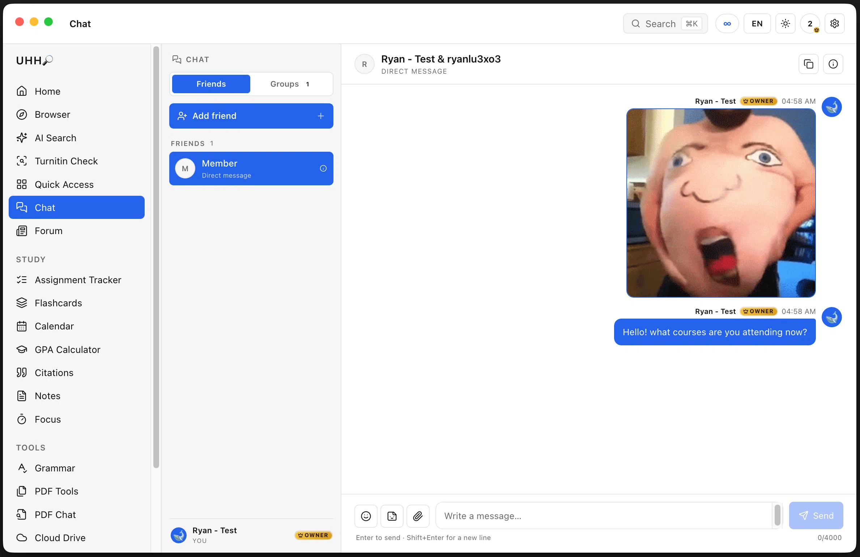Toggle light/dark theme sun button
The image size is (860, 557).
[x=786, y=23]
